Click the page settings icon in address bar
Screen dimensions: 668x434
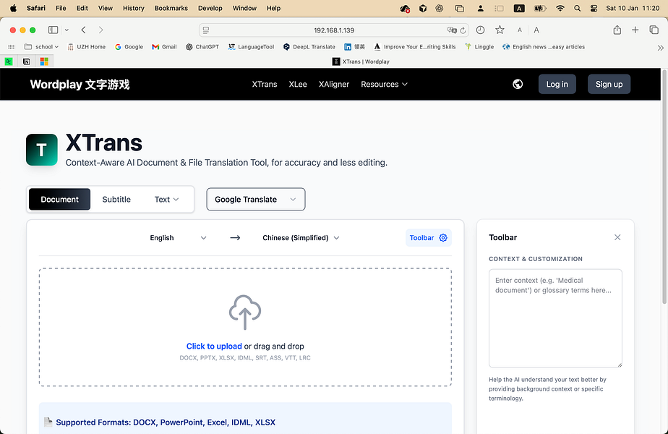(x=206, y=30)
